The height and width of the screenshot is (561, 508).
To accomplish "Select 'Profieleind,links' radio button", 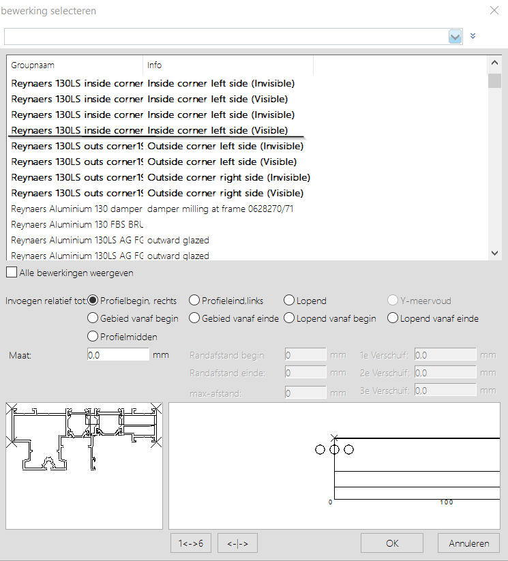I will pos(194,300).
